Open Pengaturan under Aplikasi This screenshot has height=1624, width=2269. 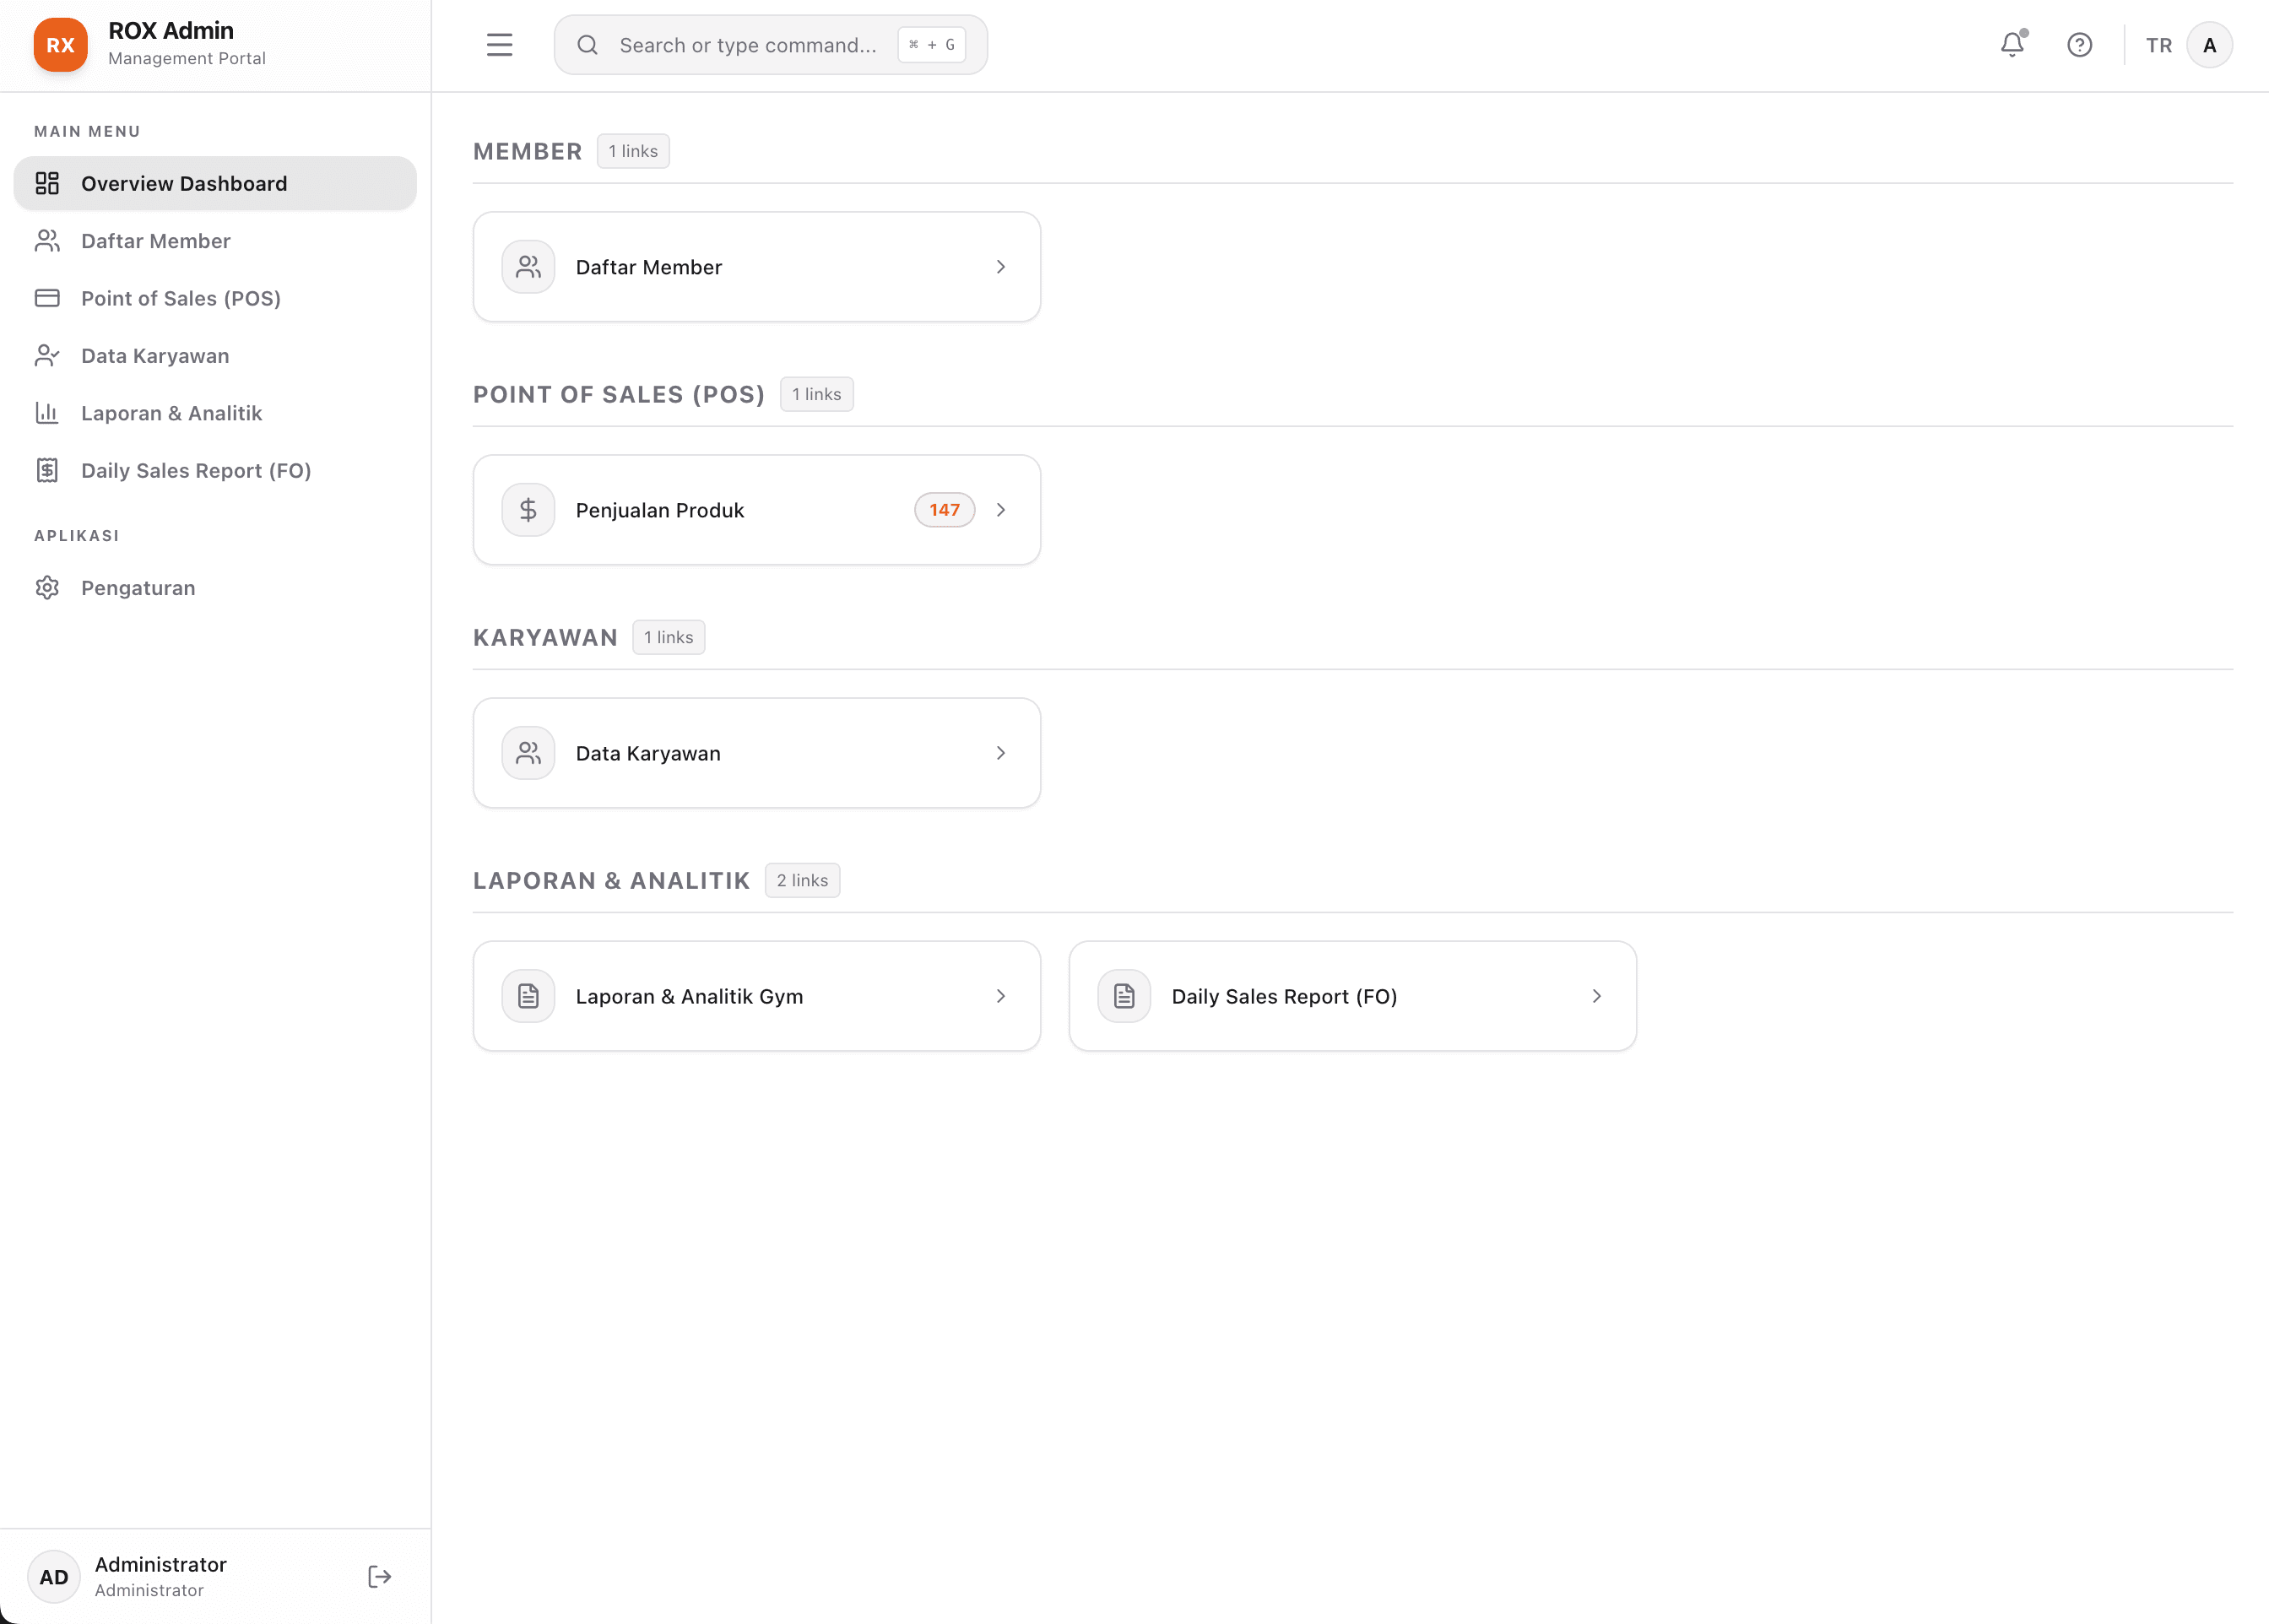(x=215, y=588)
